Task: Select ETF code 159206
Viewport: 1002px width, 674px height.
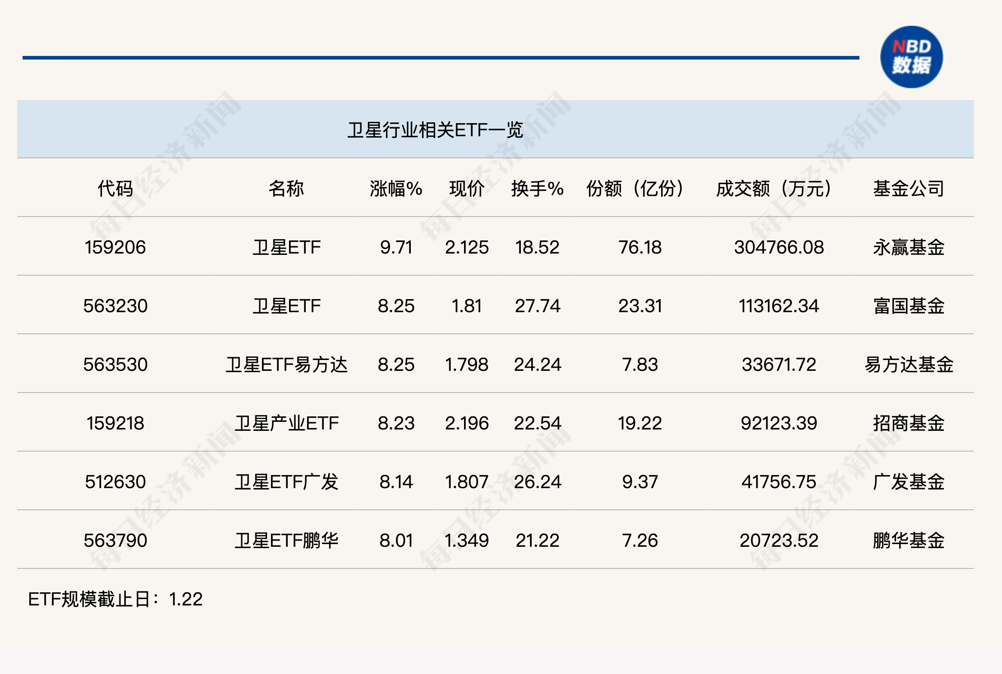Action: [x=115, y=247]
